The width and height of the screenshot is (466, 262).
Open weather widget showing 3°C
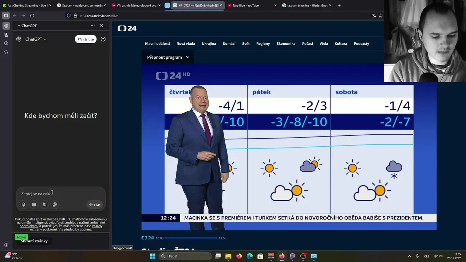click(x=14, y=256)
